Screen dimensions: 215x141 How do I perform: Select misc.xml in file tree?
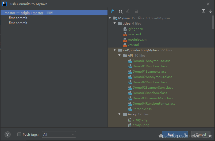coord(134,34)
